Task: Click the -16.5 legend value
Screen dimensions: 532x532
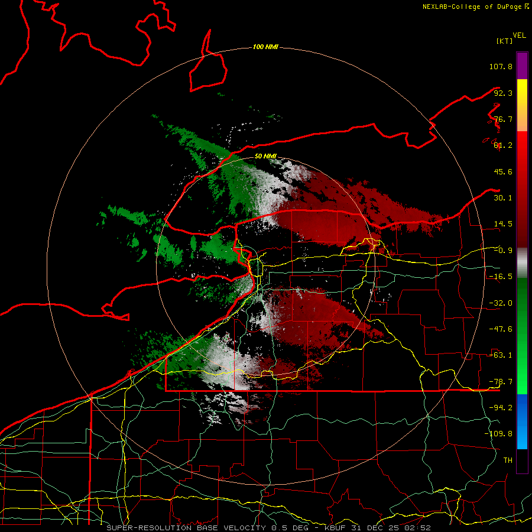Action: pyautogui.click(x=501, y=277)
